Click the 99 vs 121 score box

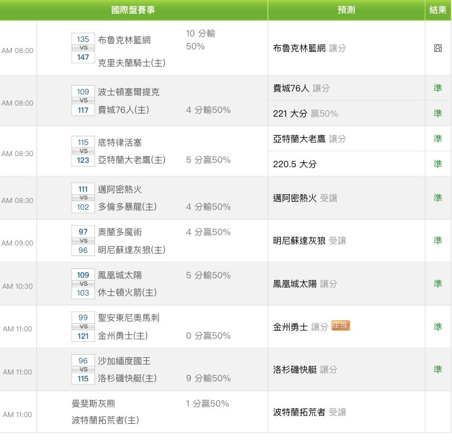point(83,326)
